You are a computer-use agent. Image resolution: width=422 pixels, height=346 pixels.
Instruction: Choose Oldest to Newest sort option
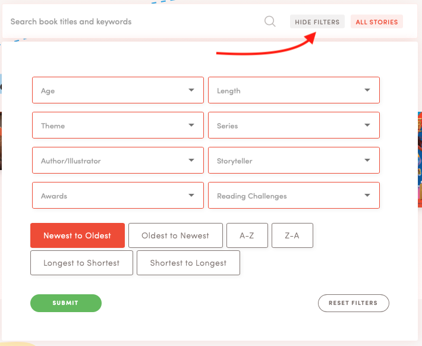175,235
